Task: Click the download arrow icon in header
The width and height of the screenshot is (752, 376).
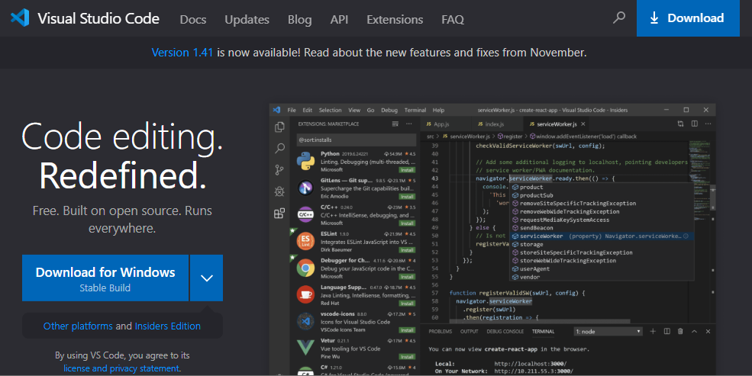Action: point(654,18)
